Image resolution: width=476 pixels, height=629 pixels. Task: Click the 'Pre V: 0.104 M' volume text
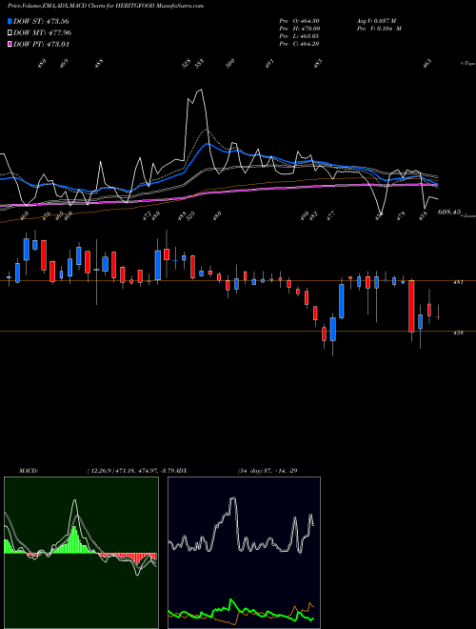pos(379,29)
